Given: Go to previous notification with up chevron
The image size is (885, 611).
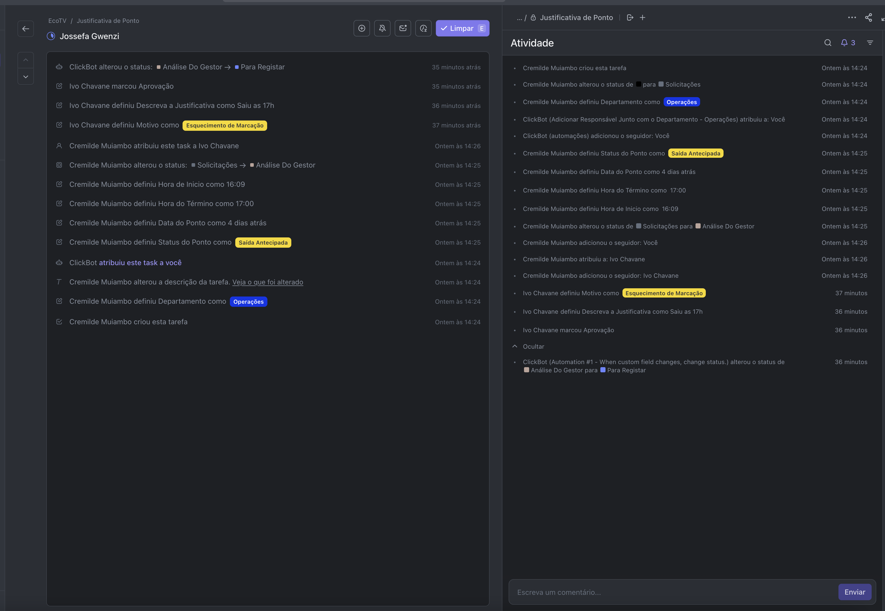Looking at the screenshot, I should (26, 60).
